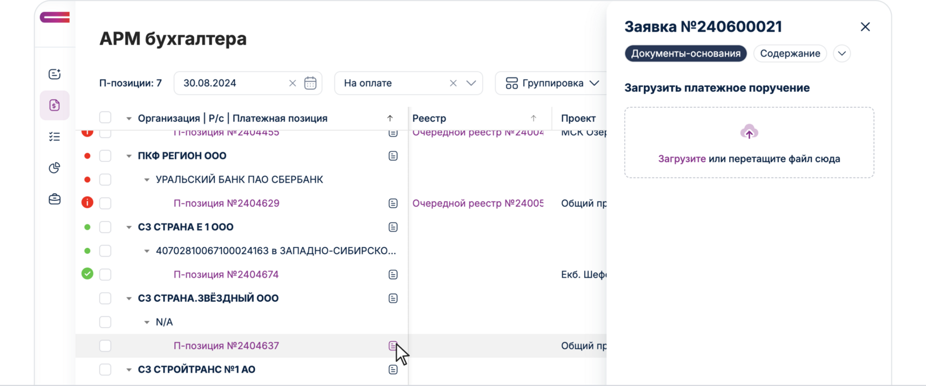Clear the date 30.08.2024 with X icon
Screen dimensions: 926x386
(x=293, y=83)
